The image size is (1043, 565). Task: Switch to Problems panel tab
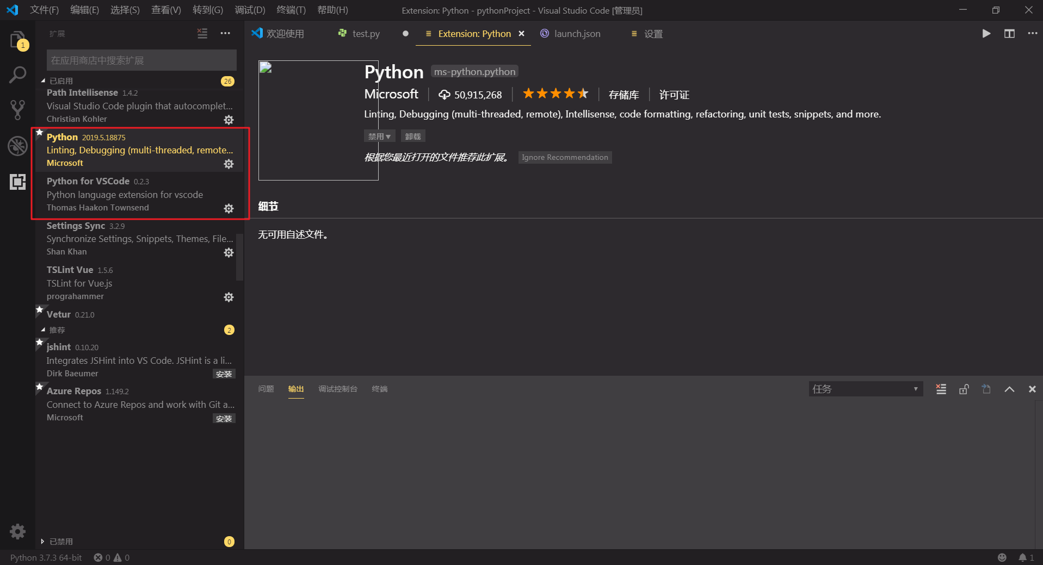click(266, 389)
